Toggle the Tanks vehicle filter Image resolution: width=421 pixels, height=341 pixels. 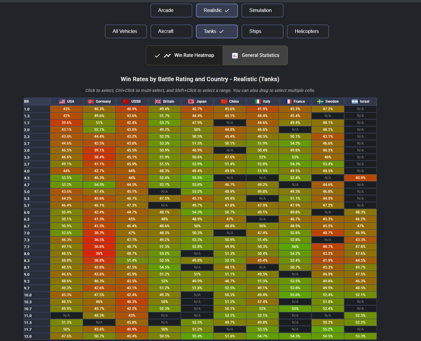[217, 31]
